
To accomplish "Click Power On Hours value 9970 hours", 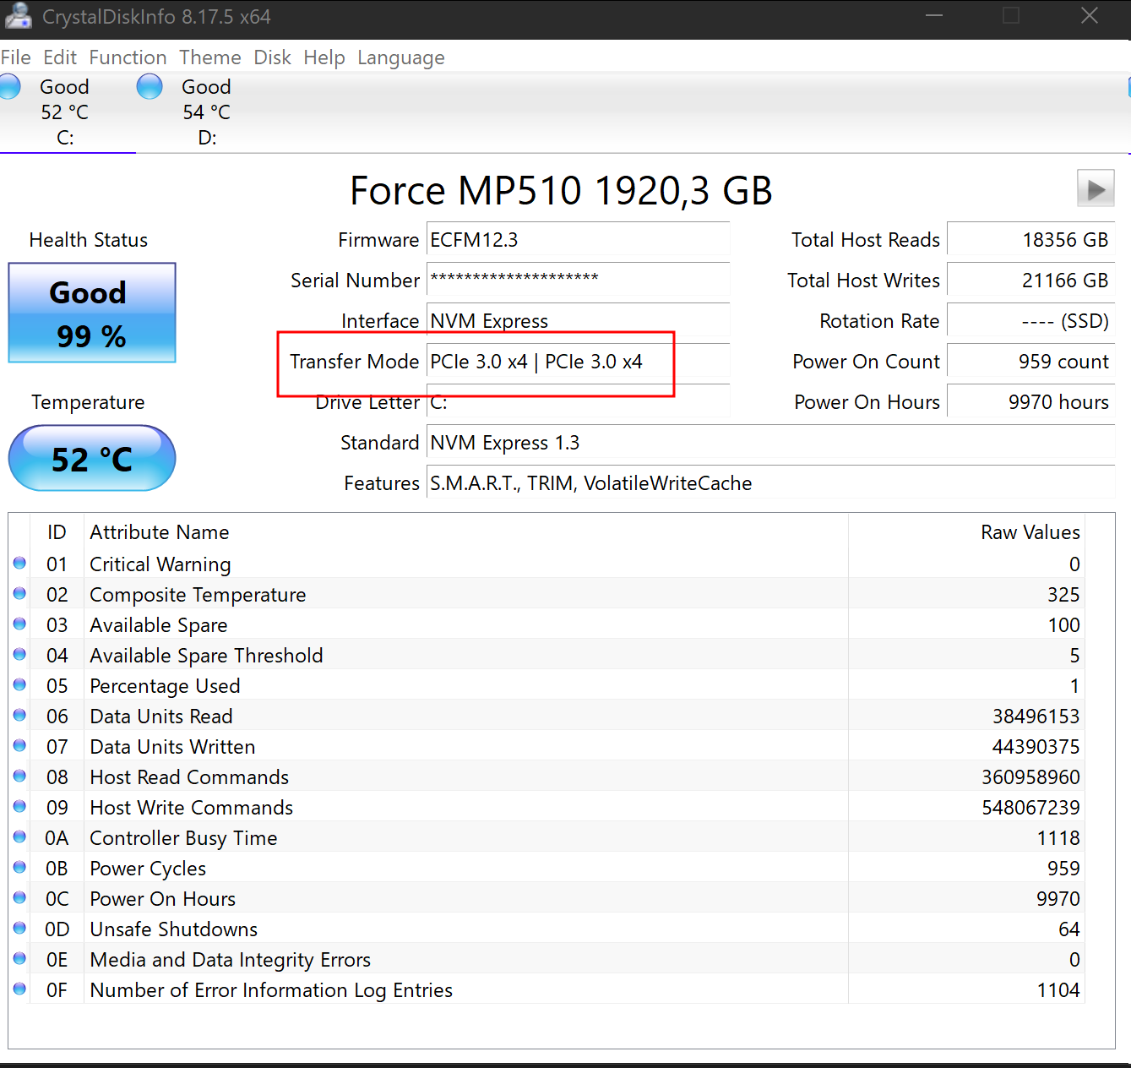I will pyautogui.click(x=1030, y=402).
